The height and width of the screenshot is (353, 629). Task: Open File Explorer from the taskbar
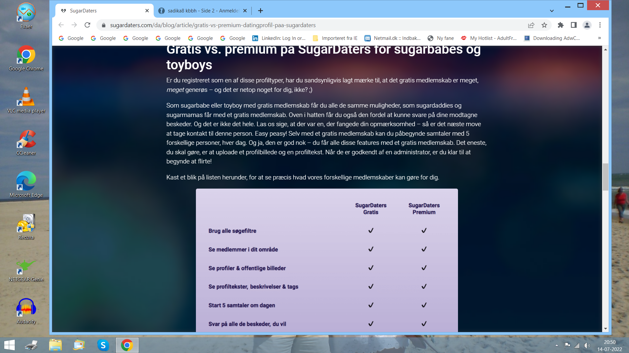coord(55,345)
